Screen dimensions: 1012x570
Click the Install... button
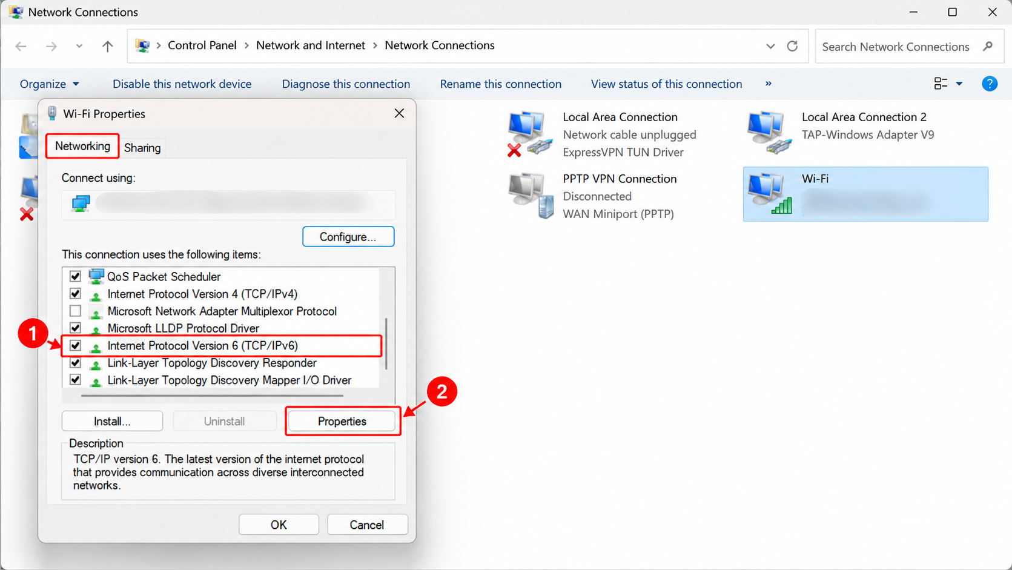[112, 421]
